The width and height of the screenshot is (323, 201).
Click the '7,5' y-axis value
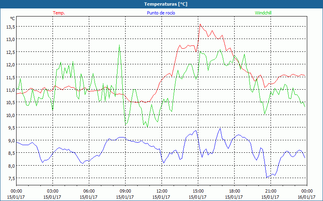tap(11, 178)
